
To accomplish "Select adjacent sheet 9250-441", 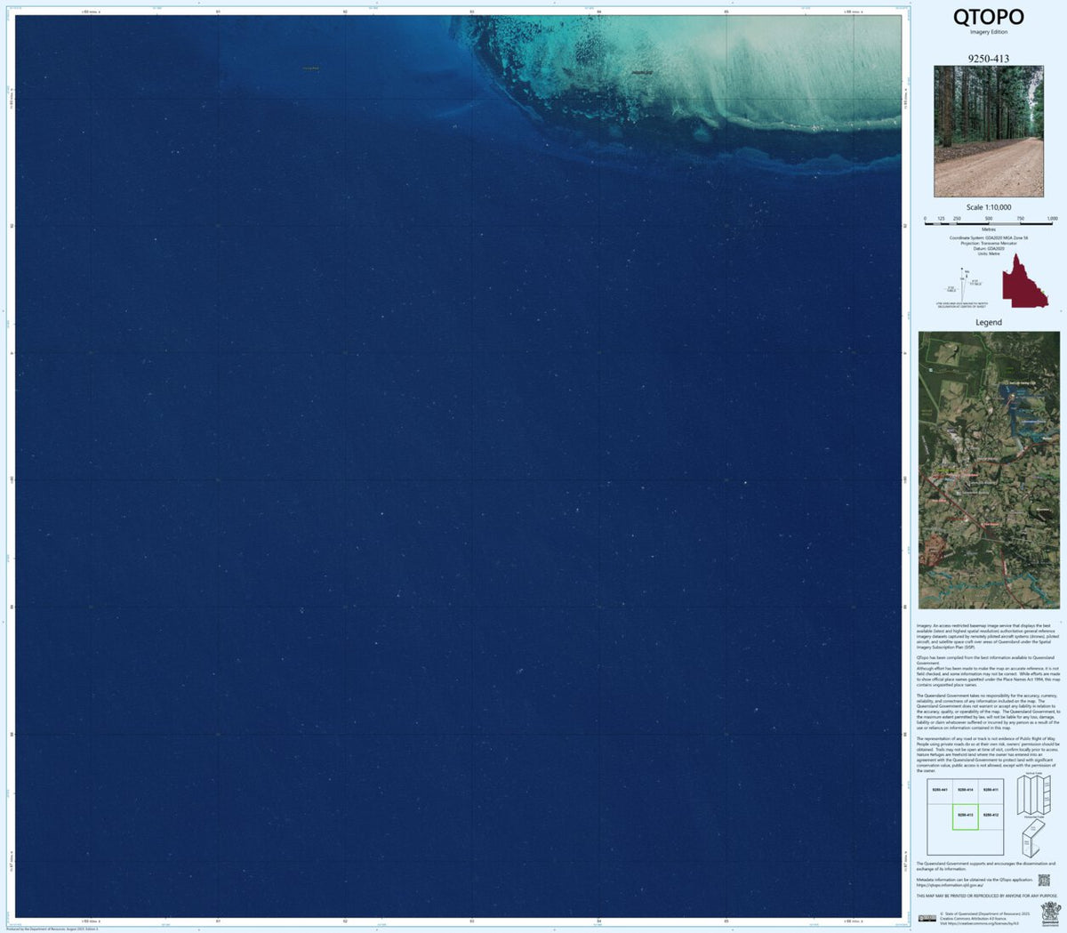I will pyautogui.click(x=939, y=789).
